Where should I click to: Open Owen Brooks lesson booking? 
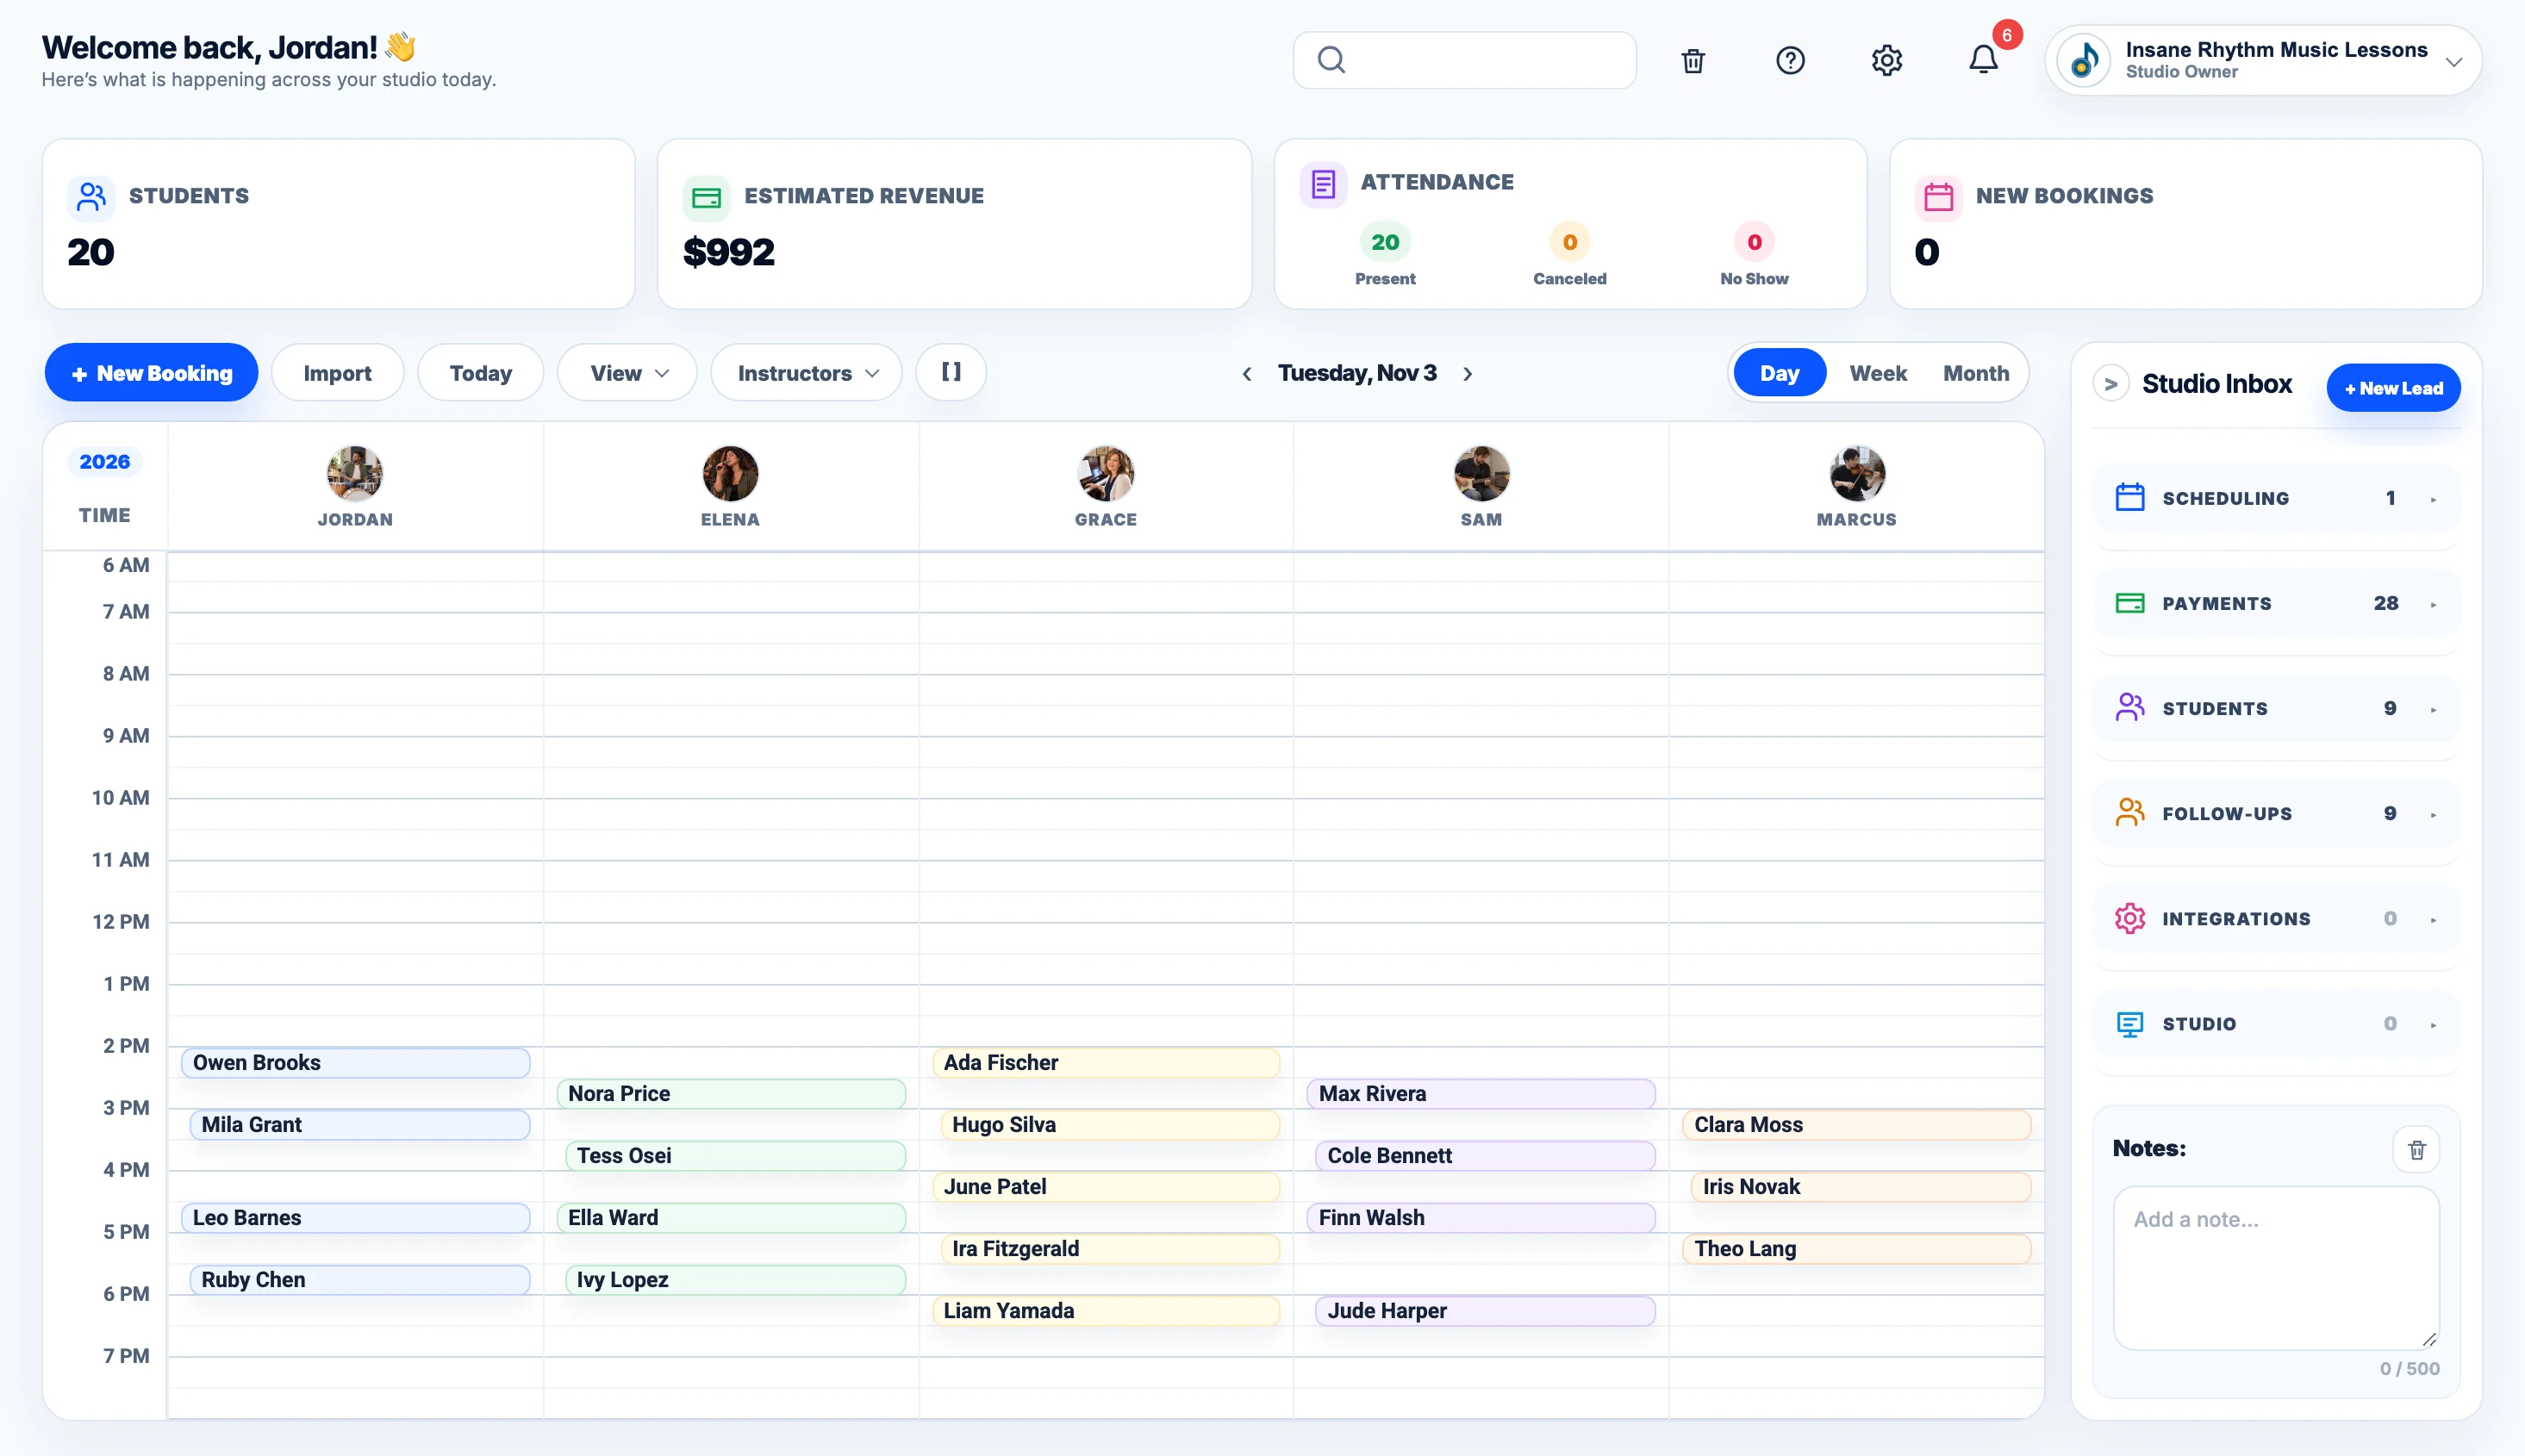pos(355,1063)
